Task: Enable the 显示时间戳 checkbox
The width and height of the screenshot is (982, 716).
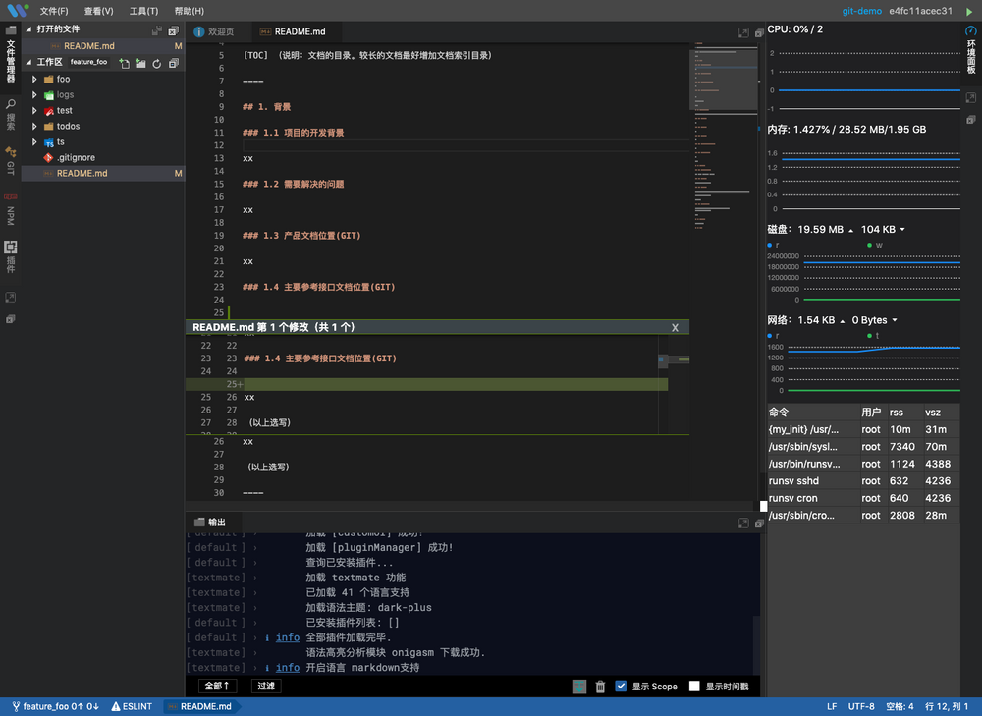Action: (693, 687)
